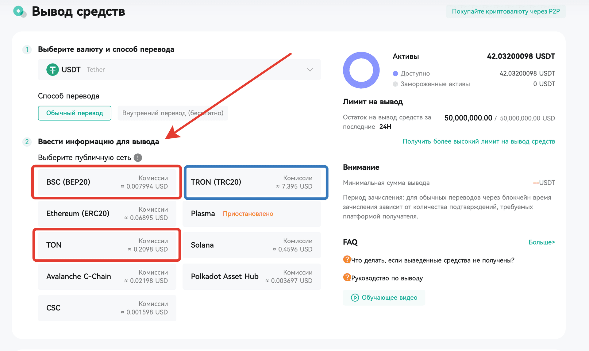Click the Вывод средств page heading
This screenshot has width=589, height=351.
[79, 12]
